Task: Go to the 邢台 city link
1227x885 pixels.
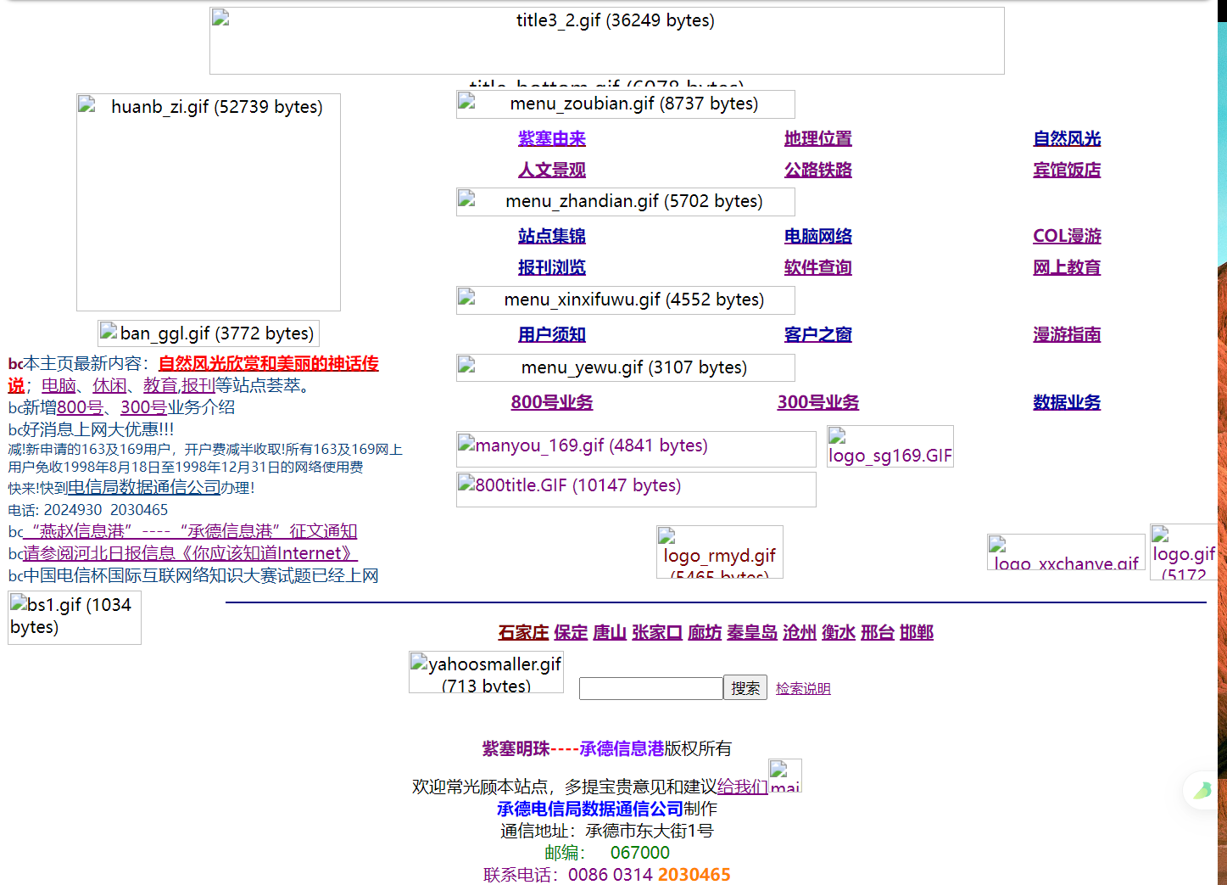Action: click(x=878, y=632)
